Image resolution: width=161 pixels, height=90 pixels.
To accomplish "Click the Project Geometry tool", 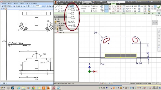I will coord(101,8).
